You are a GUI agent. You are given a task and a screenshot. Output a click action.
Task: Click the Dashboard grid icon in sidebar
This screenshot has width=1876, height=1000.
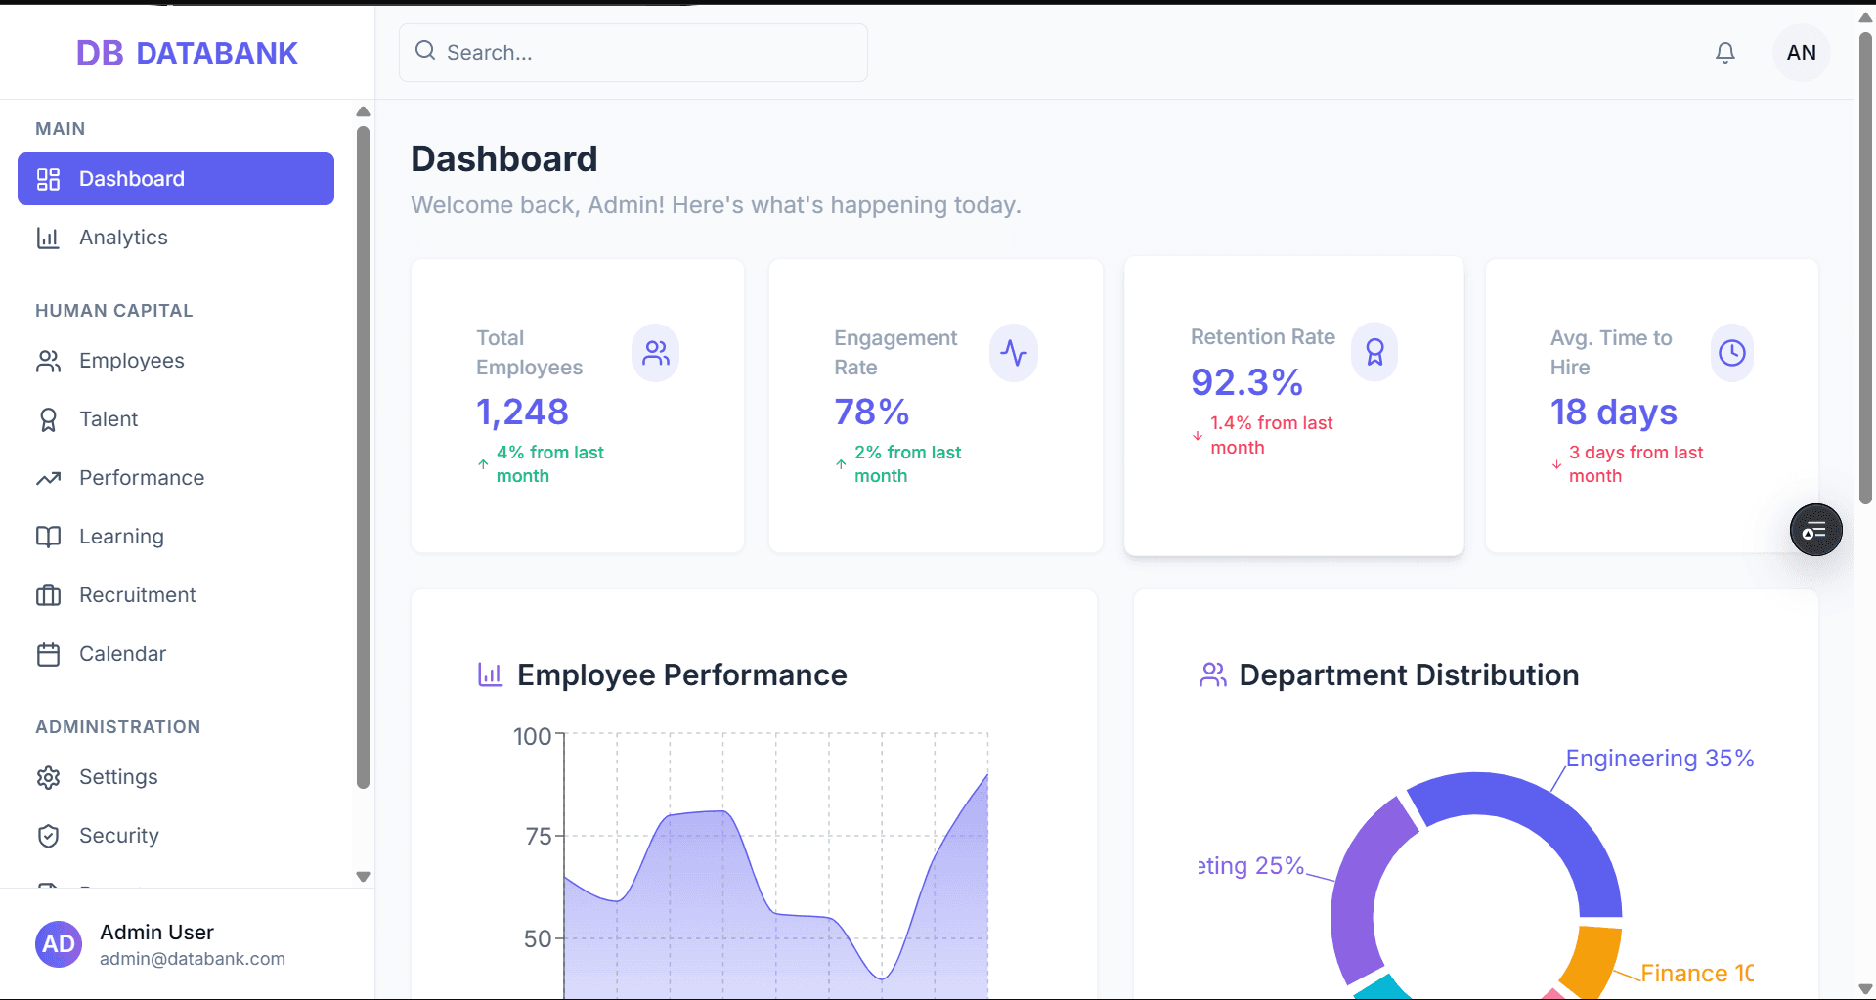(48, 179)
